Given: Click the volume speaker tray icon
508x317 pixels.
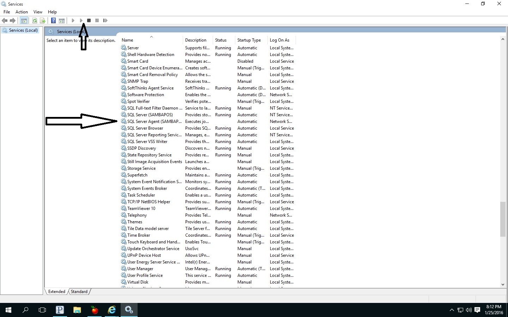Looking at the screenshot, I should coord(468,310).
